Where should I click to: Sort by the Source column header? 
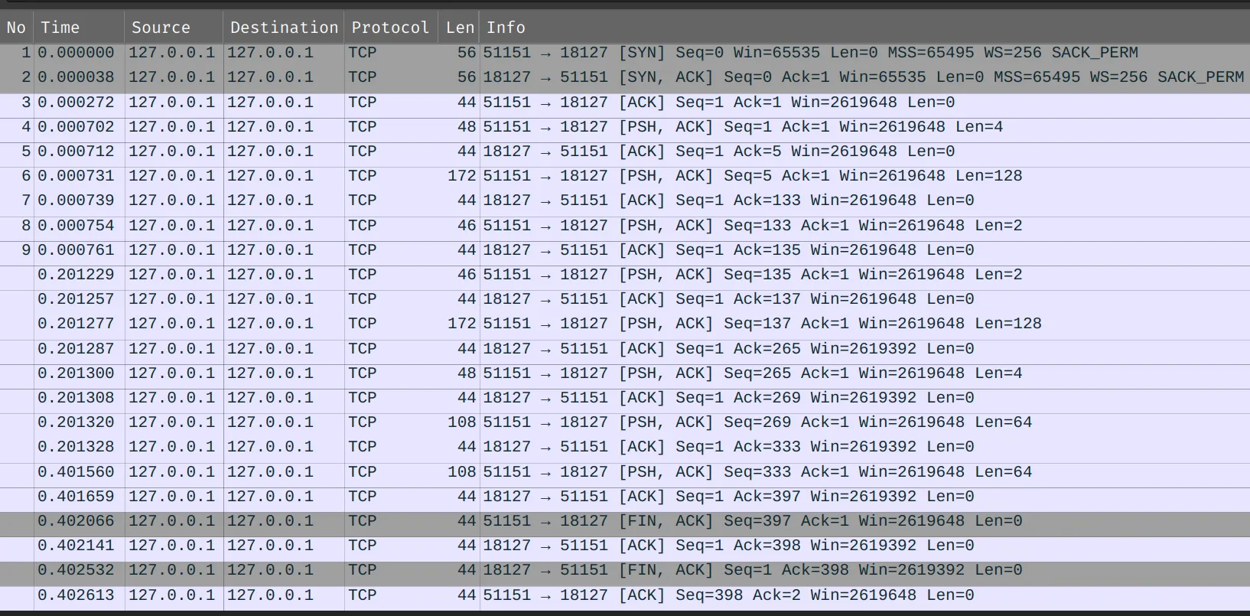(x=161, y=28)
